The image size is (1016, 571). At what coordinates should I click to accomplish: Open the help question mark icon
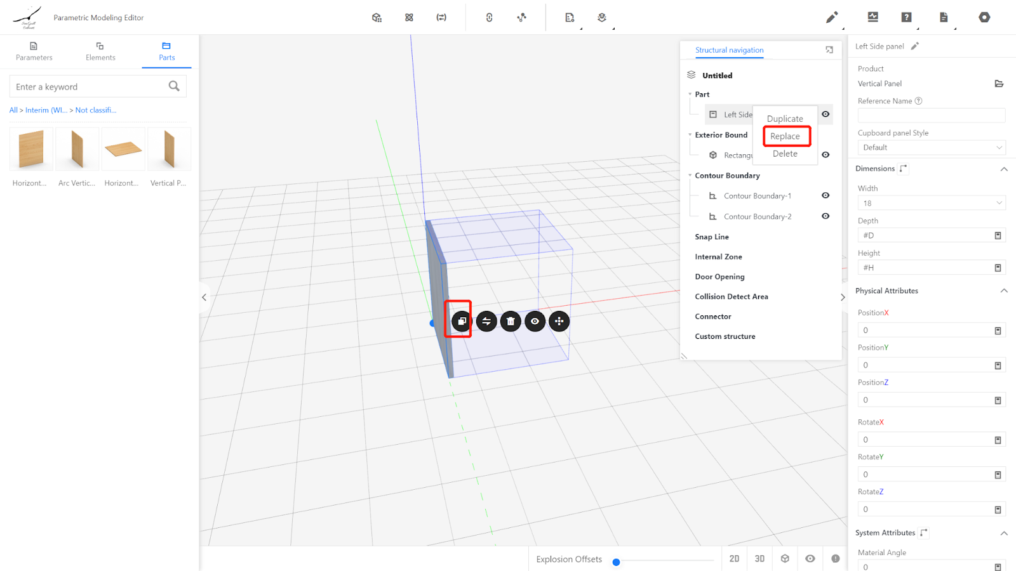click(906, 17)
